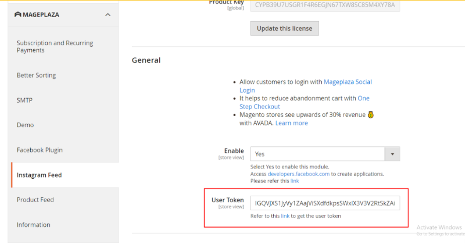Select the Instagram Feed tab

click(39, 175)
